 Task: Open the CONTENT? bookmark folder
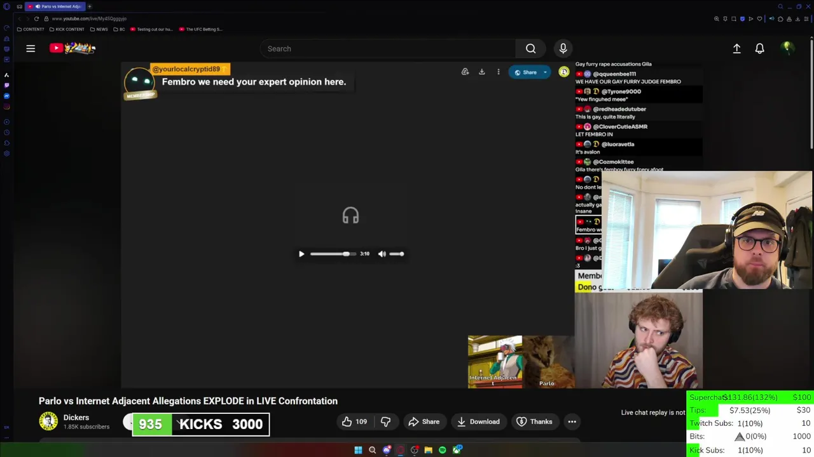(x=31, y=29)
